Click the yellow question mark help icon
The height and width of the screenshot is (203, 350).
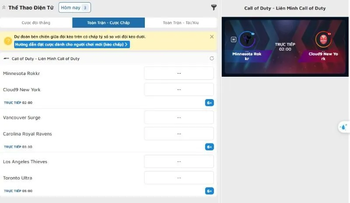click(7, 41)
